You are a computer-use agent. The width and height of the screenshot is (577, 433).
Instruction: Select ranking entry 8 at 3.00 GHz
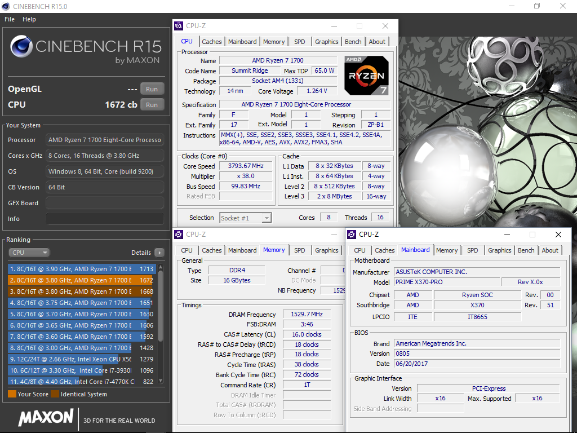click(82, 348)
